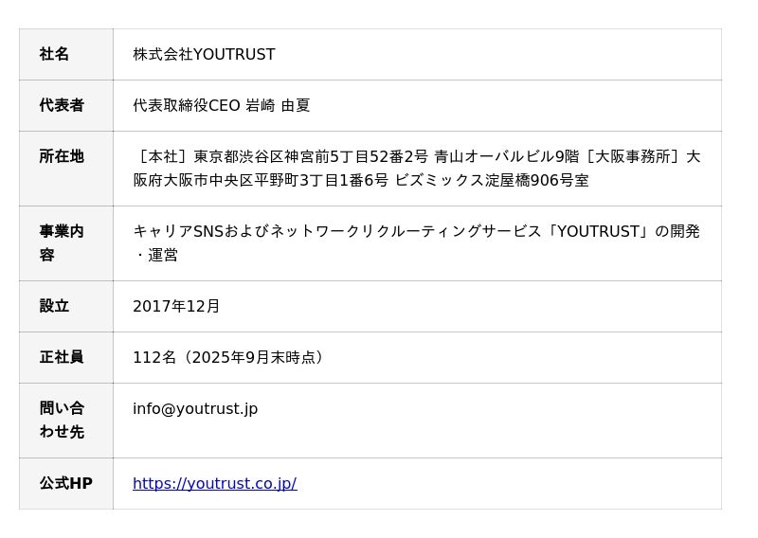758x538 pixels.
Task: Click the 112名 employee count text
Action: (154, 358)
